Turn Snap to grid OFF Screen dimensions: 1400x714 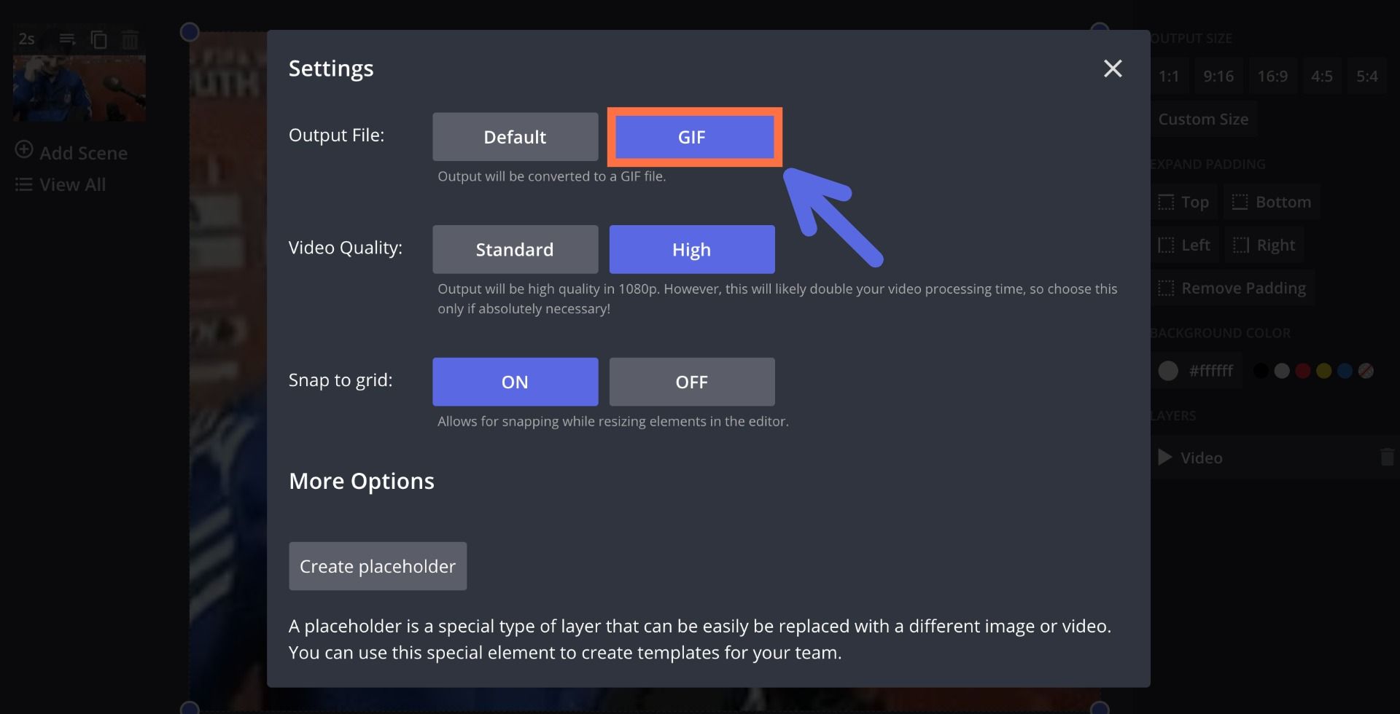click(691, 382)
